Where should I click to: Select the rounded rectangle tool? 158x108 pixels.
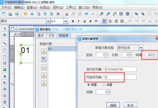tap(5, 50)
